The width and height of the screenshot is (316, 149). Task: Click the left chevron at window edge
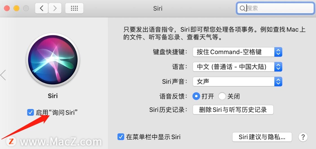(3, 75)
